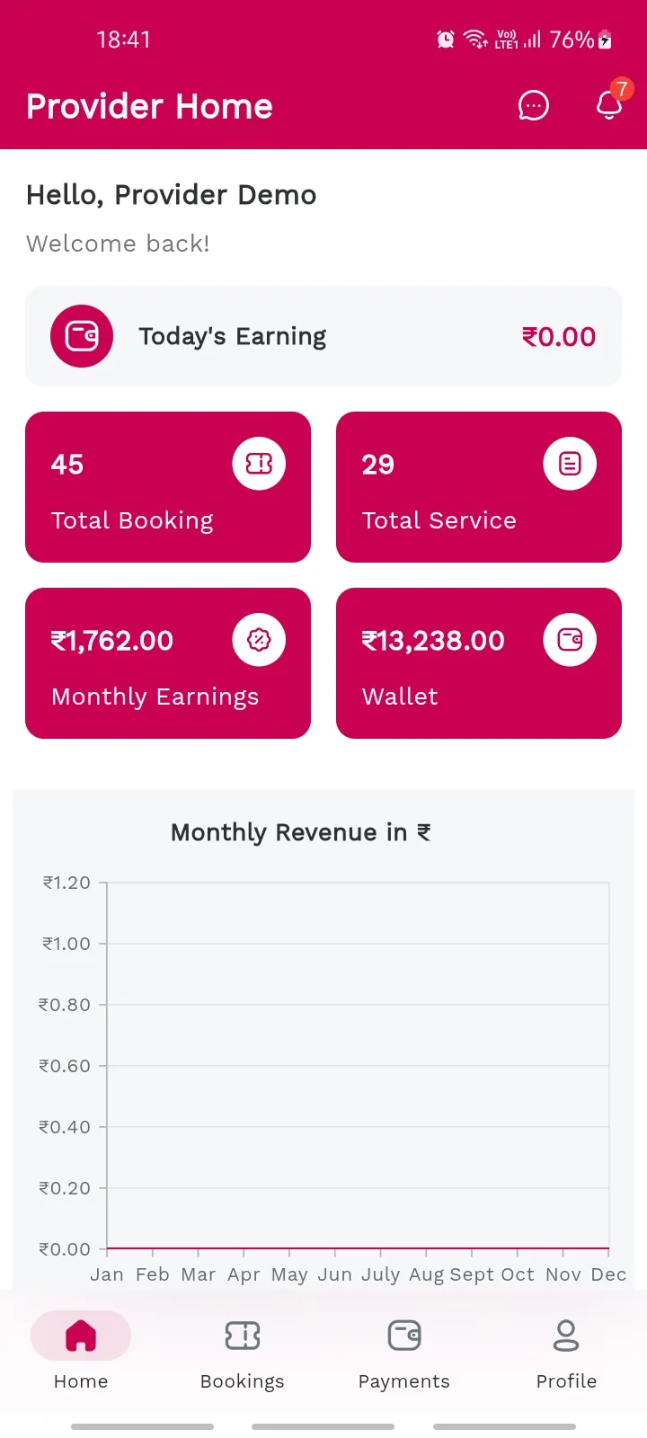Tap the document icon on Total Service card

[570, 464]
